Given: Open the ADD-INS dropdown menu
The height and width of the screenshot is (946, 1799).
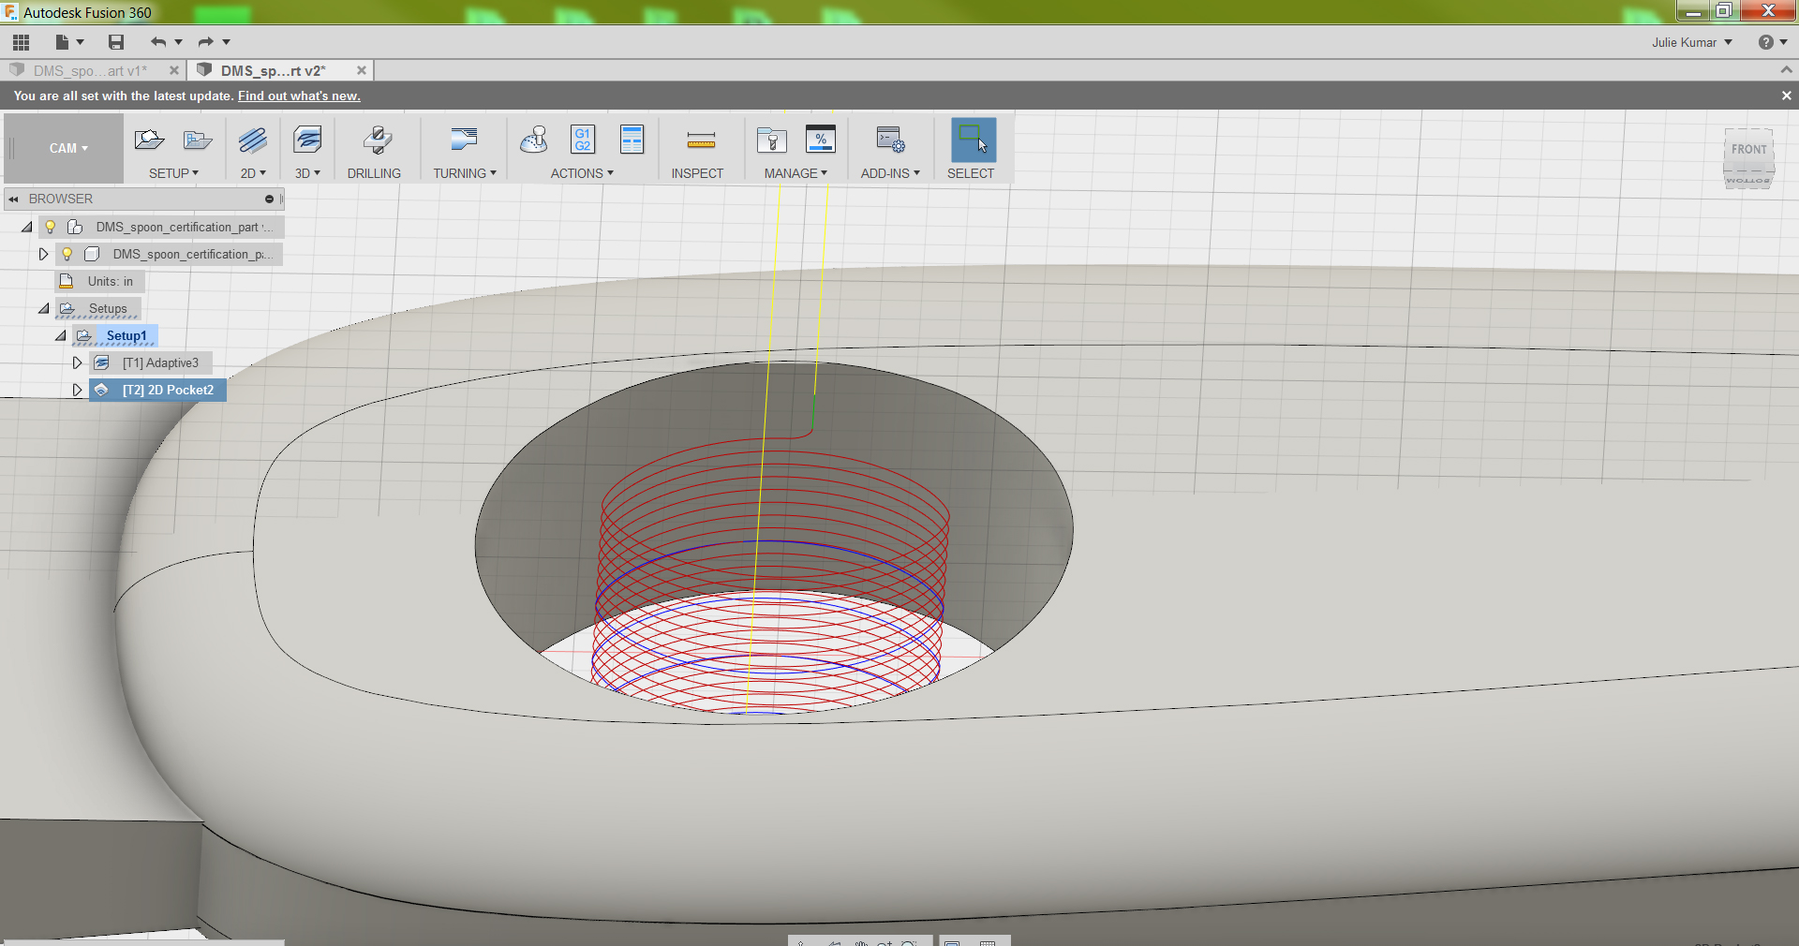Looking at the screenshot, I should pyautogui.click(x=890, y=173).
